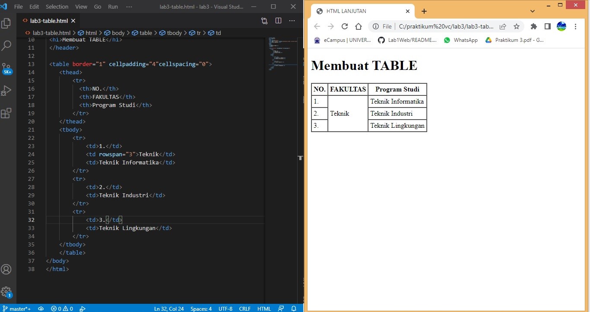Viewport: 590px width, 312px height.
Task: Bookmark the page via the star icon in Chrome
Action: point(517,26)
